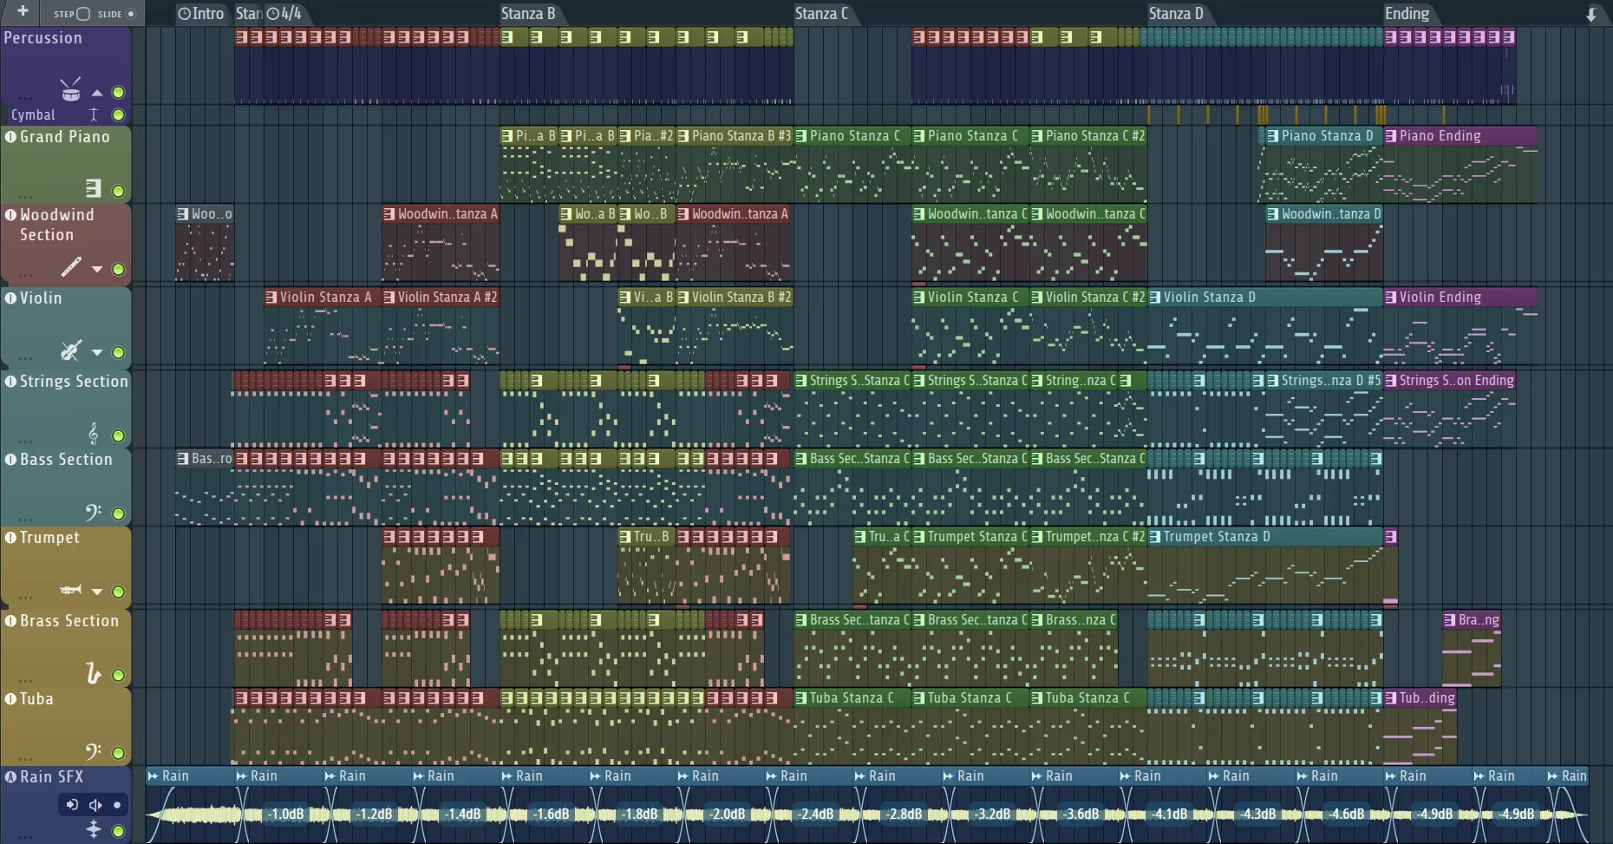Click the add track plus button
The image size is (1613, 844).
(23, 12)
